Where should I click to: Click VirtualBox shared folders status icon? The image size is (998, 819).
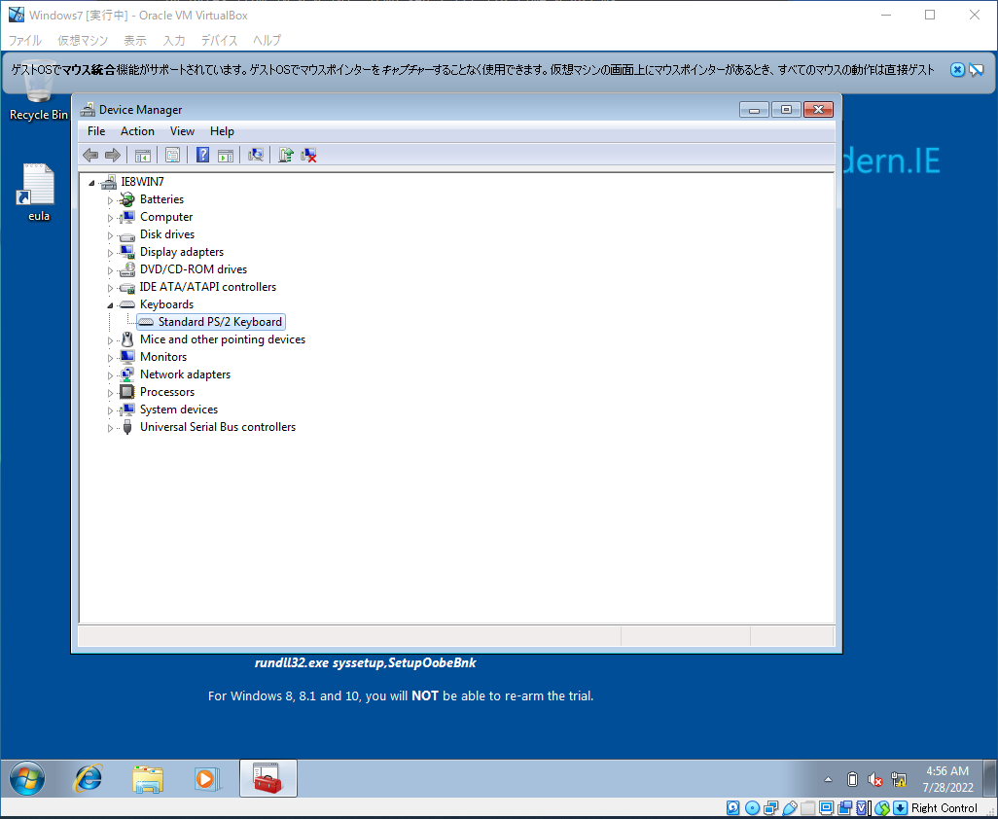pos(807,808)
